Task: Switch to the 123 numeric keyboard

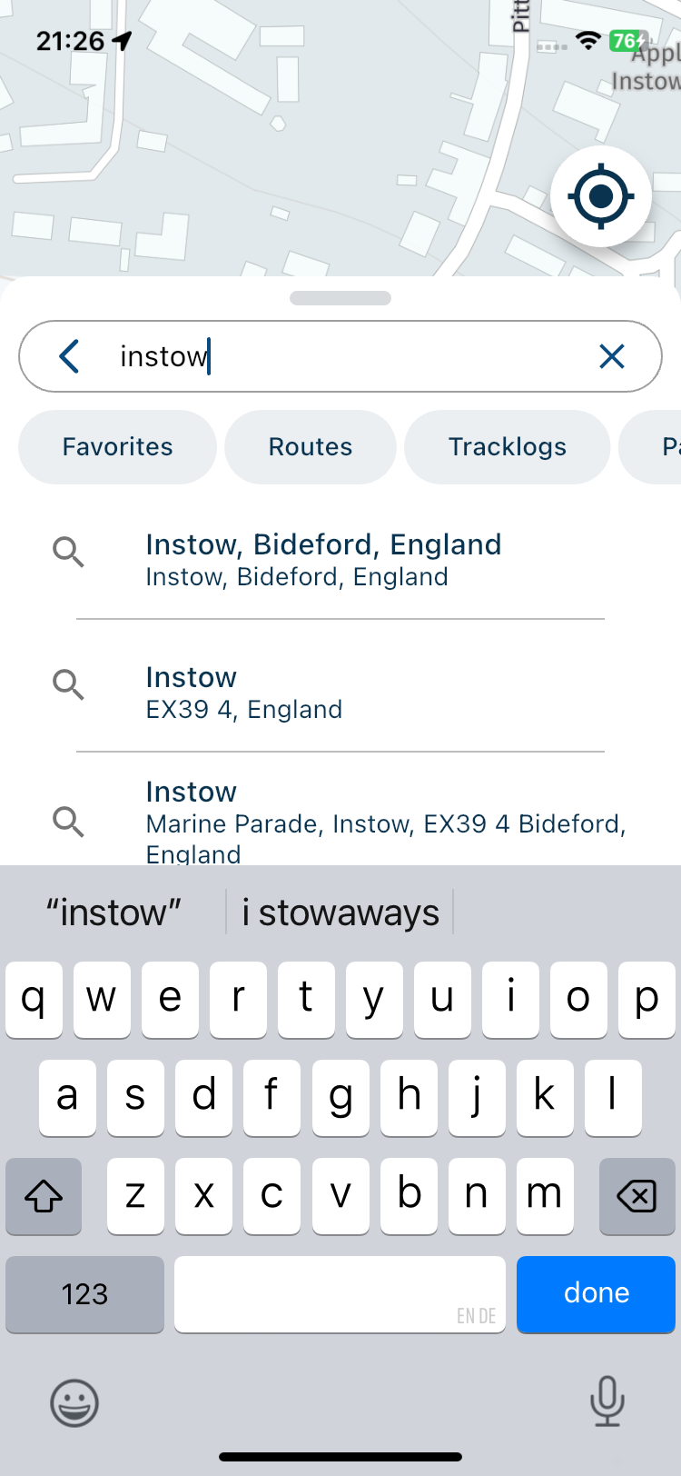Action: coord(84,1294)
